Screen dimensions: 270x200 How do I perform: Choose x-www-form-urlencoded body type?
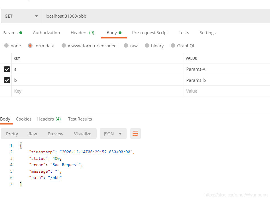click(x=64, y=46)
